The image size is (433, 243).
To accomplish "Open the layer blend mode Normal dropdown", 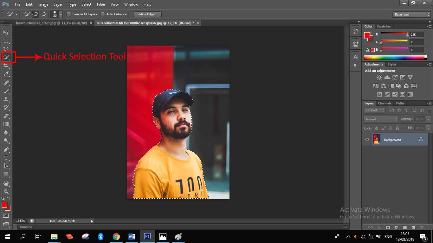I will pos(381,119).
